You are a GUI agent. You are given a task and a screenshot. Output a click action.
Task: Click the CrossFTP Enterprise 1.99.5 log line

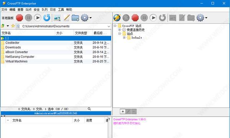coord(130,119)
